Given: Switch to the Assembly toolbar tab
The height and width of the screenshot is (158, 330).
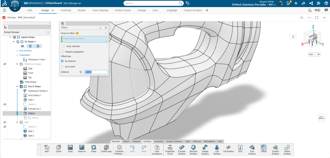Looking at the screenshot, I should coord(159,141).
